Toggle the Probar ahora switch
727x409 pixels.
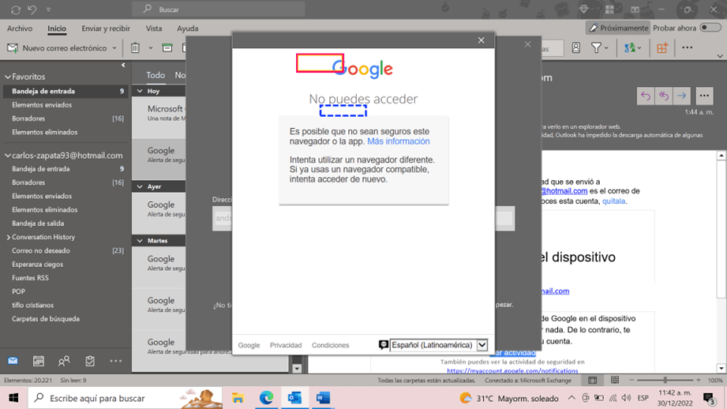click(x=710, y=28)
